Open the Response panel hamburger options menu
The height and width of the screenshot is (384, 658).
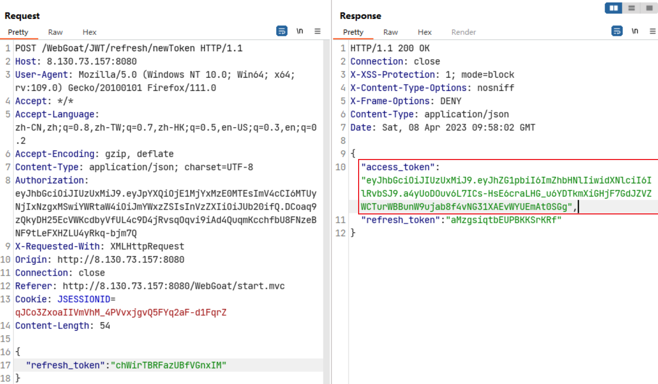(651, 31)
